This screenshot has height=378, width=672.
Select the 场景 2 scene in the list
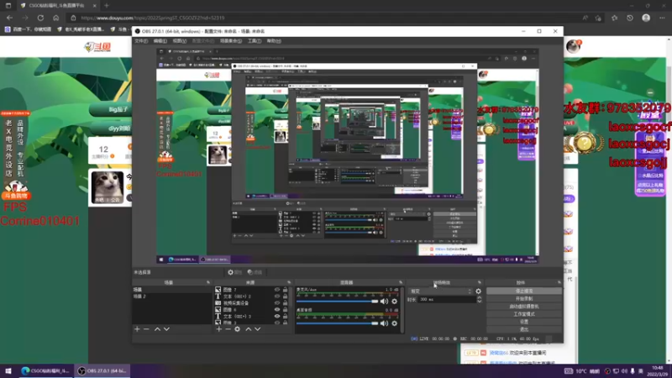tap(171, 297)
